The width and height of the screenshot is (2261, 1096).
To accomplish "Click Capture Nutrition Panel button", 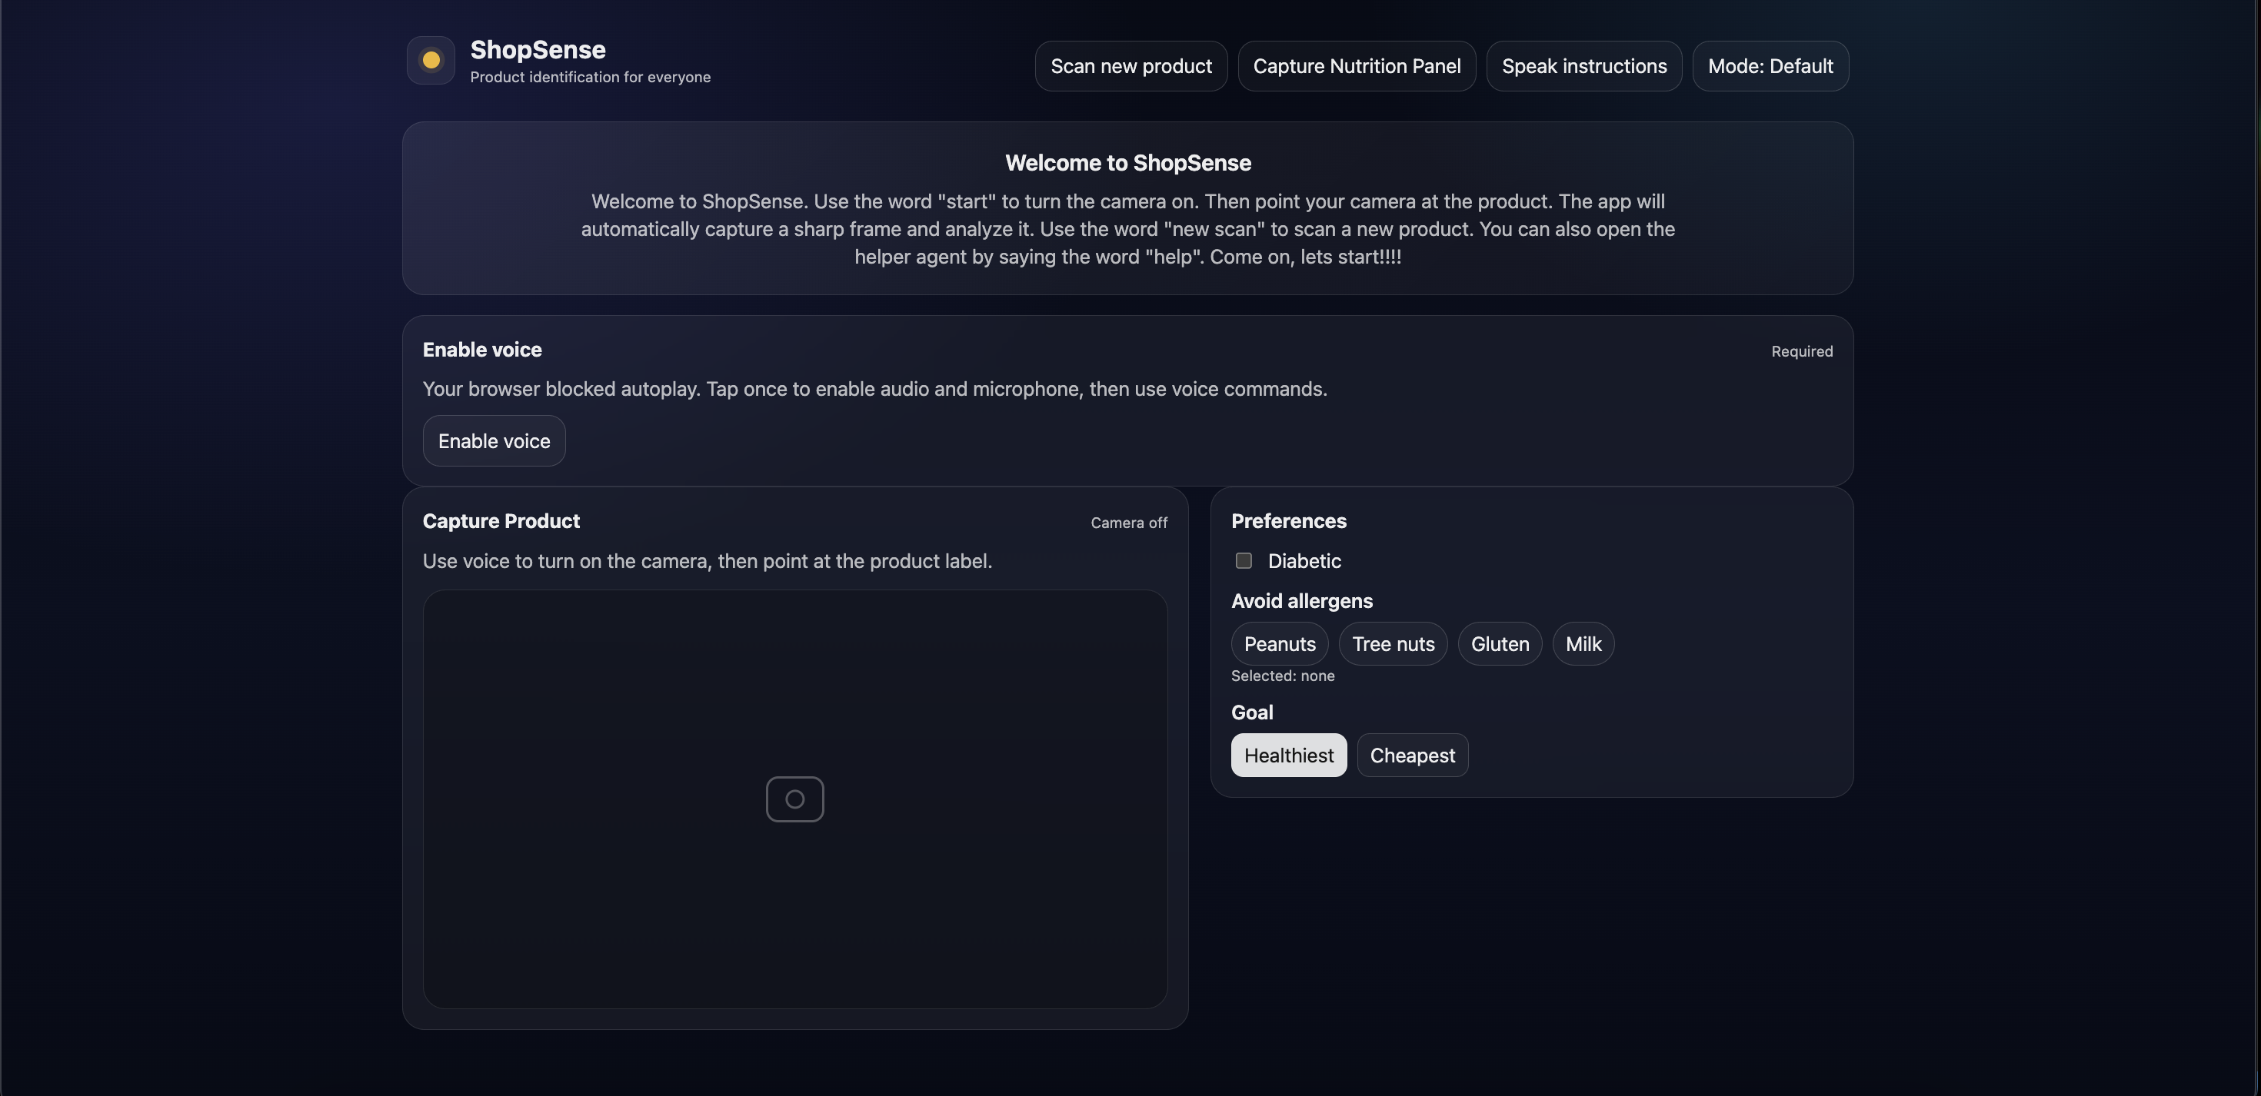I will (x=1356, y=67).
